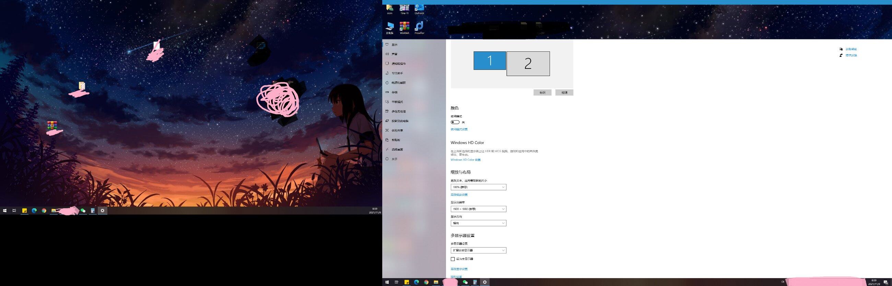Open Task View on taskbar below Settings window
This screenshot has width=892, height=286.
(x=397, y=282)
